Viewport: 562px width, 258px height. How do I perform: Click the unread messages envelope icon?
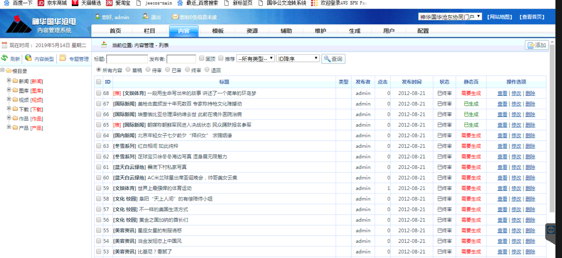point(175,17)
